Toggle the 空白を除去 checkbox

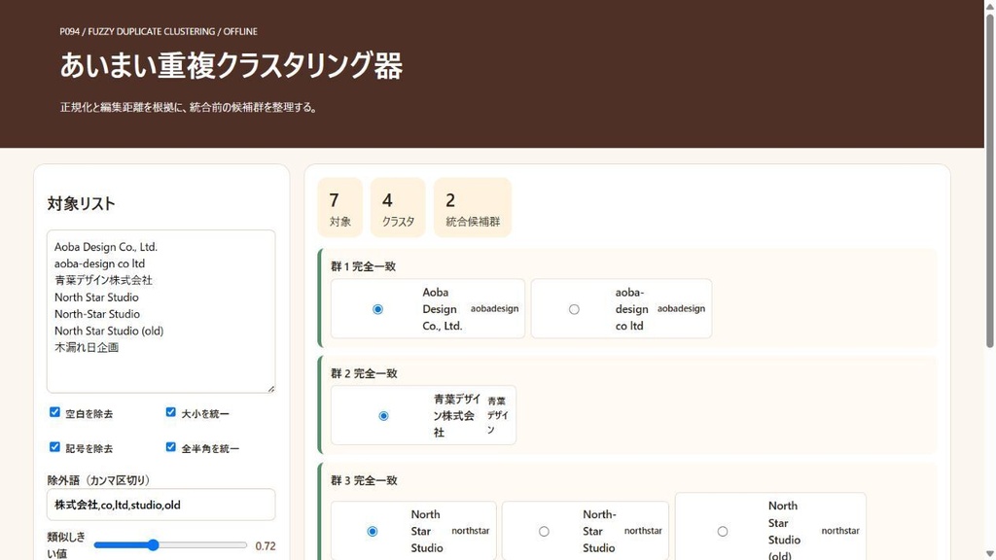pos(54,412)
